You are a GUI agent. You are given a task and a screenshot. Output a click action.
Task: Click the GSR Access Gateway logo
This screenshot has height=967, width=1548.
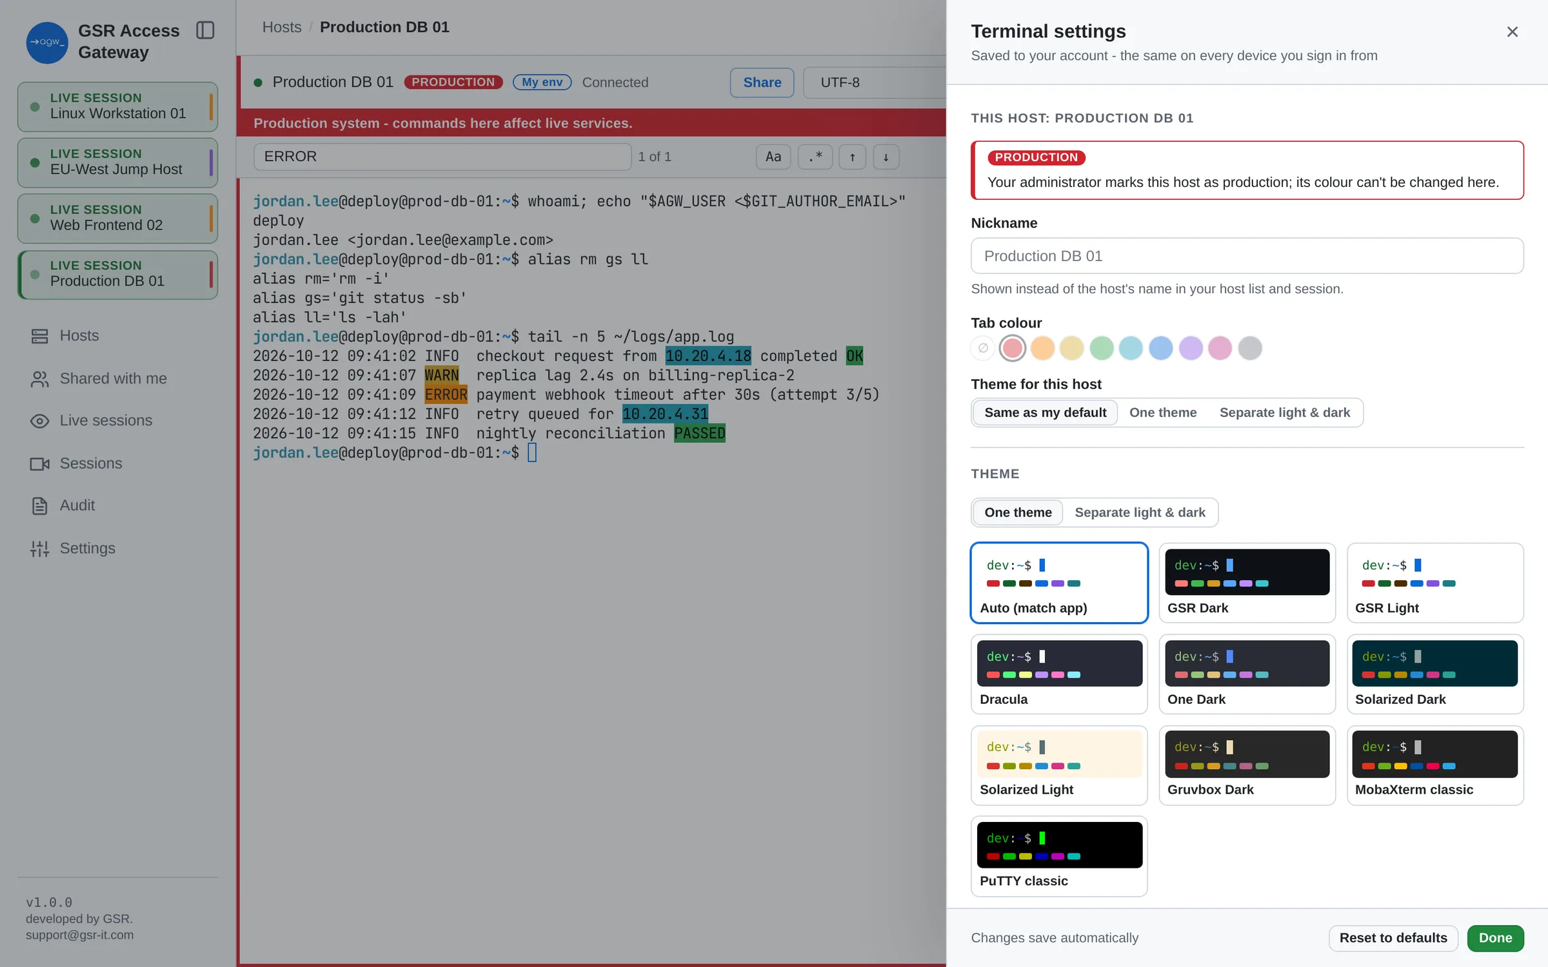pos(46,43)
